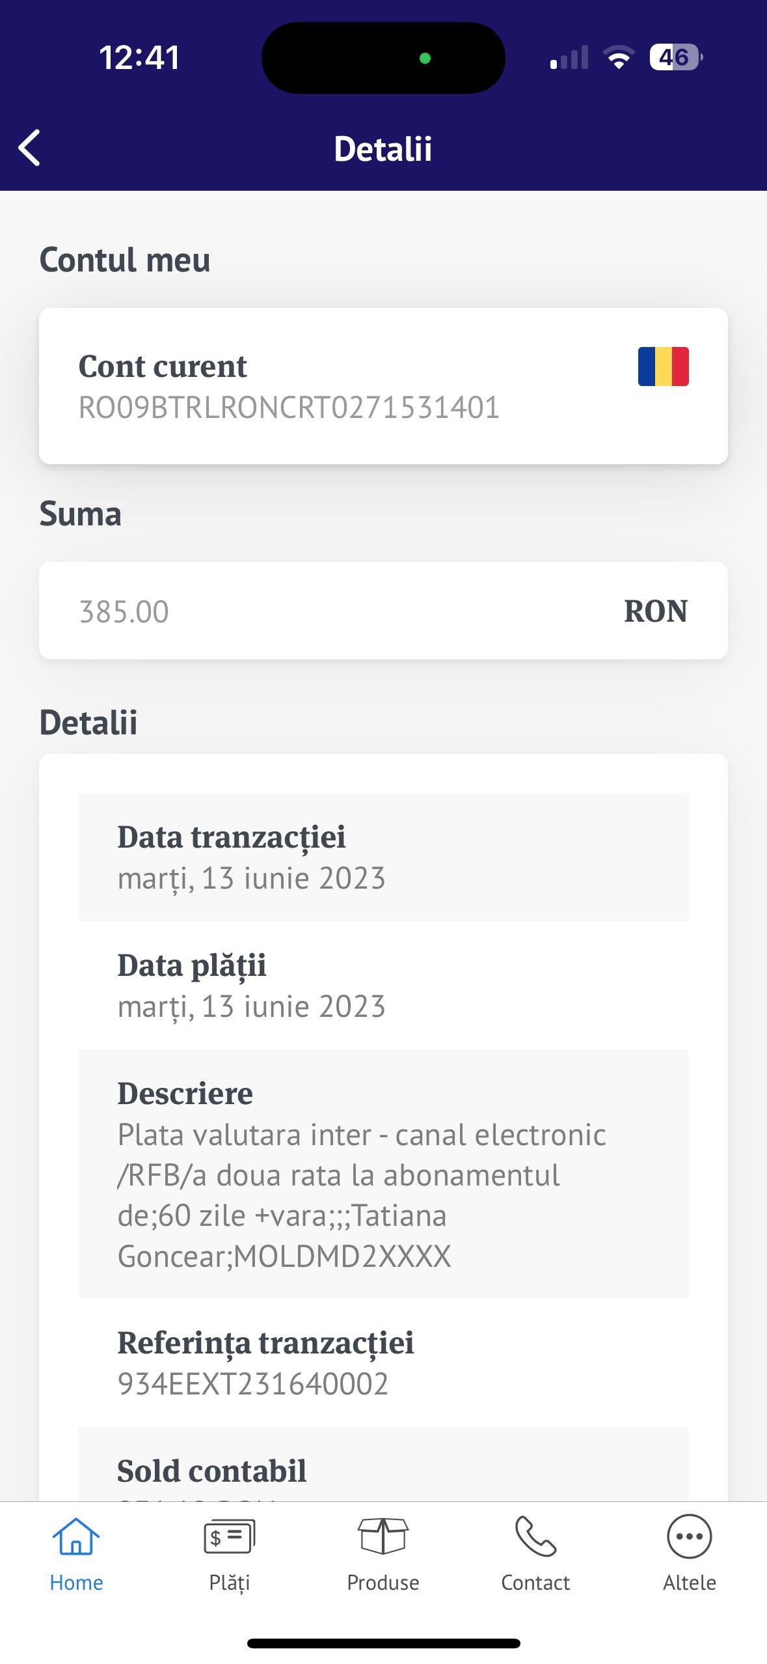Tap the battery indicator in status bar
This screenshot has height=1664, width=767.
click(x=675, y=57)
